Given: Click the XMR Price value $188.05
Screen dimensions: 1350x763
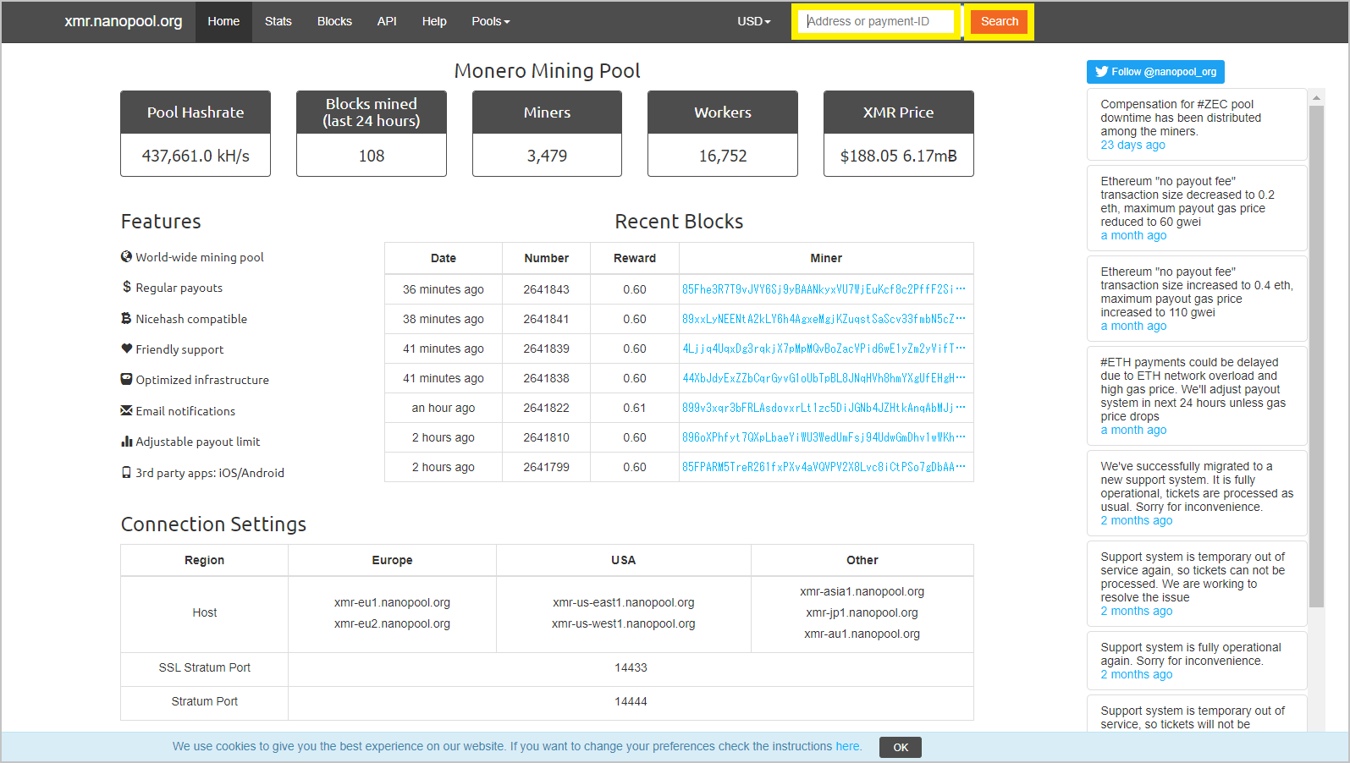Looking at the screenshot, I should 868,156.
